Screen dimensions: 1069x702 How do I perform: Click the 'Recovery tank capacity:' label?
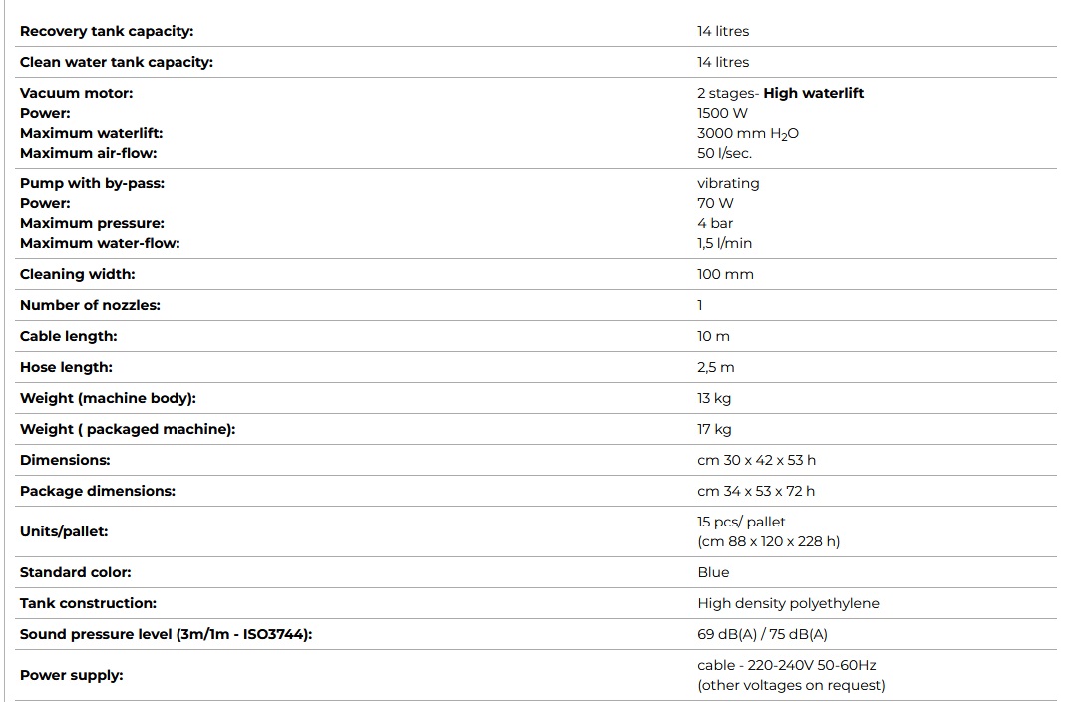pyautogui.click(x=107, y=31)
